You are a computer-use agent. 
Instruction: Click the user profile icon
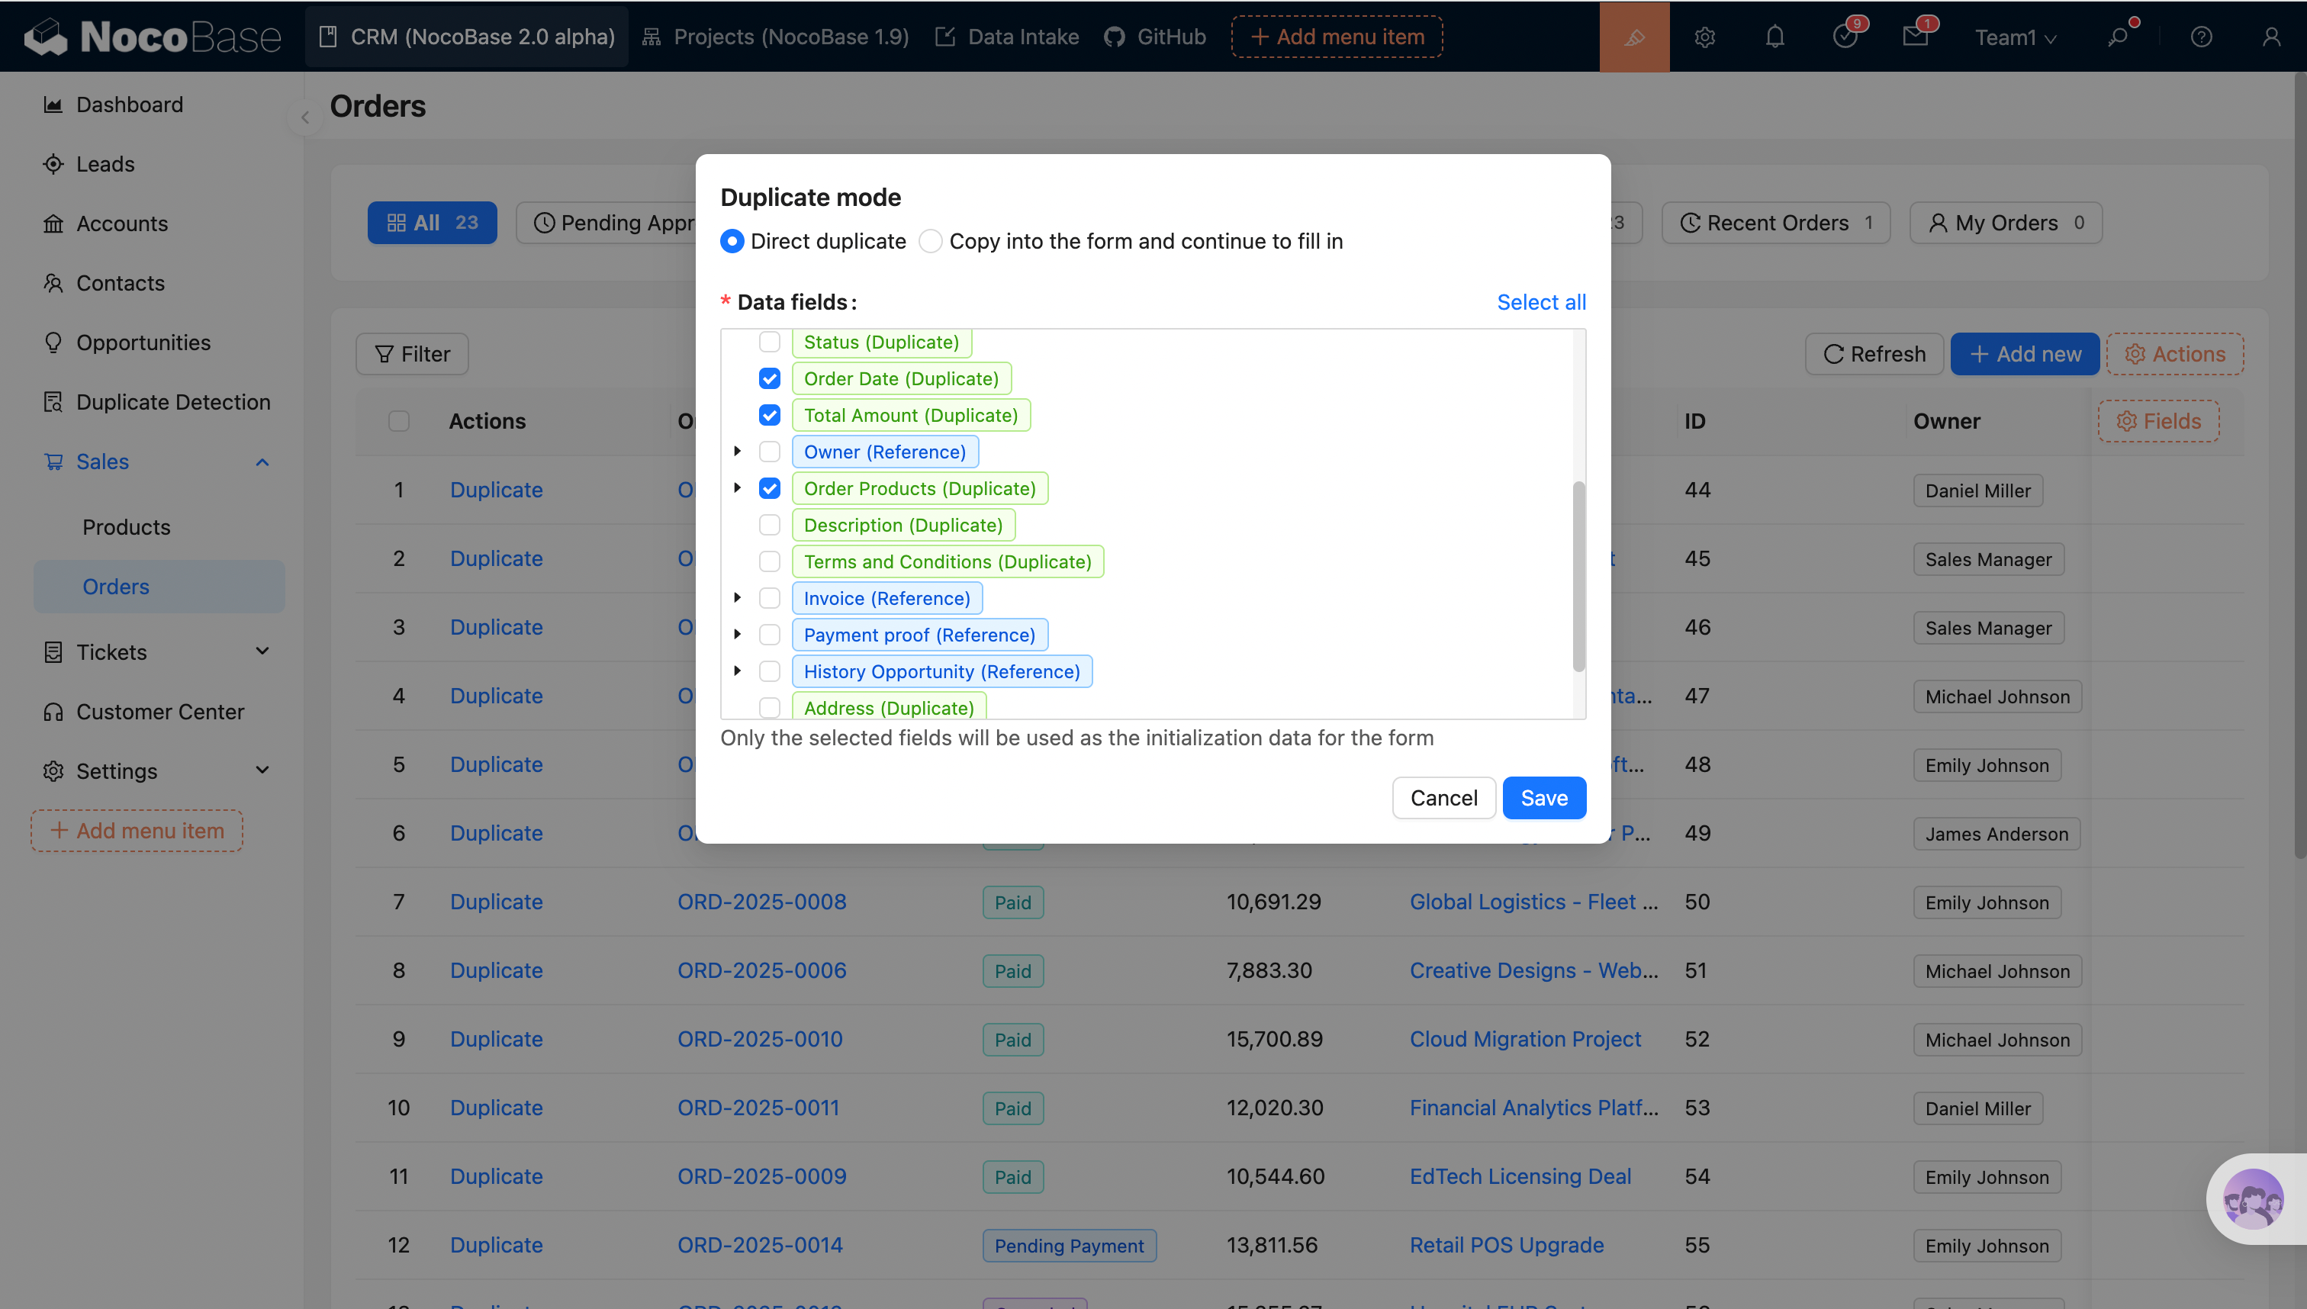[x=2271, y=37]
